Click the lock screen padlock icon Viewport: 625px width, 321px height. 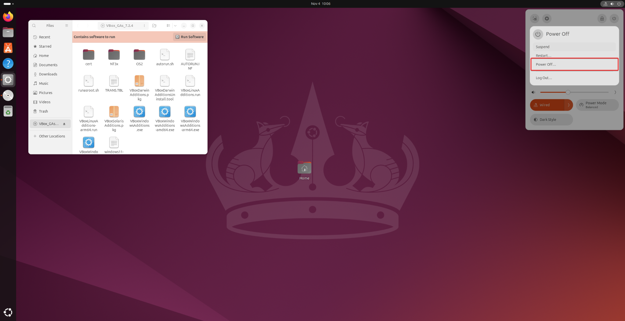tap(602, 19)
